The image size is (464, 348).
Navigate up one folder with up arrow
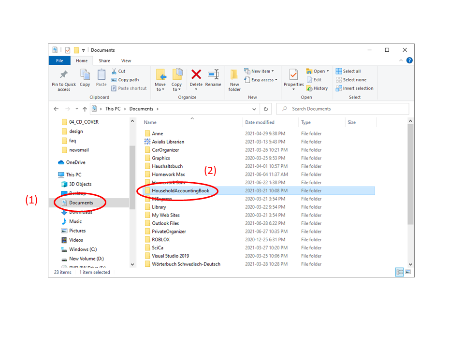pos(85,109)
